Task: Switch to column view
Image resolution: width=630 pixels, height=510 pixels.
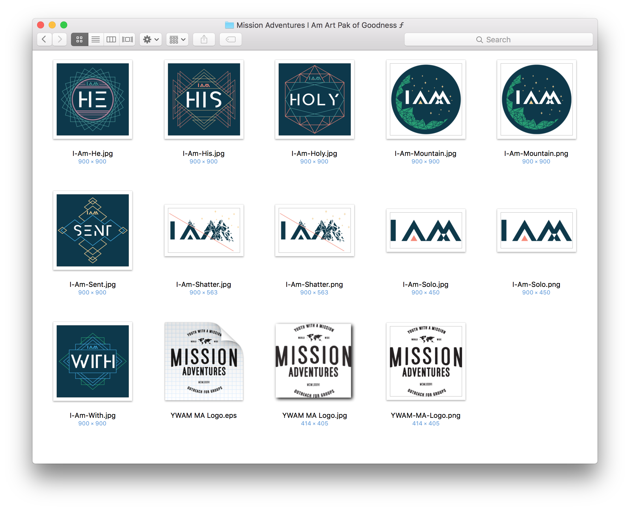Action: (x=111, y=39)
